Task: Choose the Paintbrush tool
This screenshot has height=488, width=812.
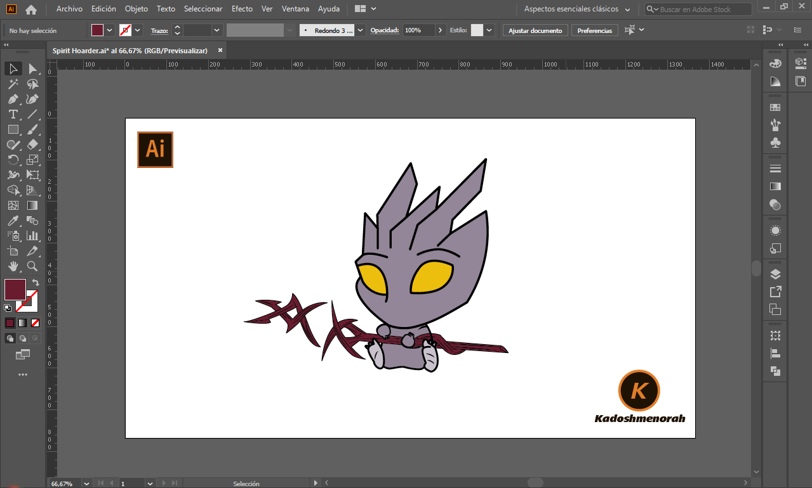Action: tap(32, 129)
